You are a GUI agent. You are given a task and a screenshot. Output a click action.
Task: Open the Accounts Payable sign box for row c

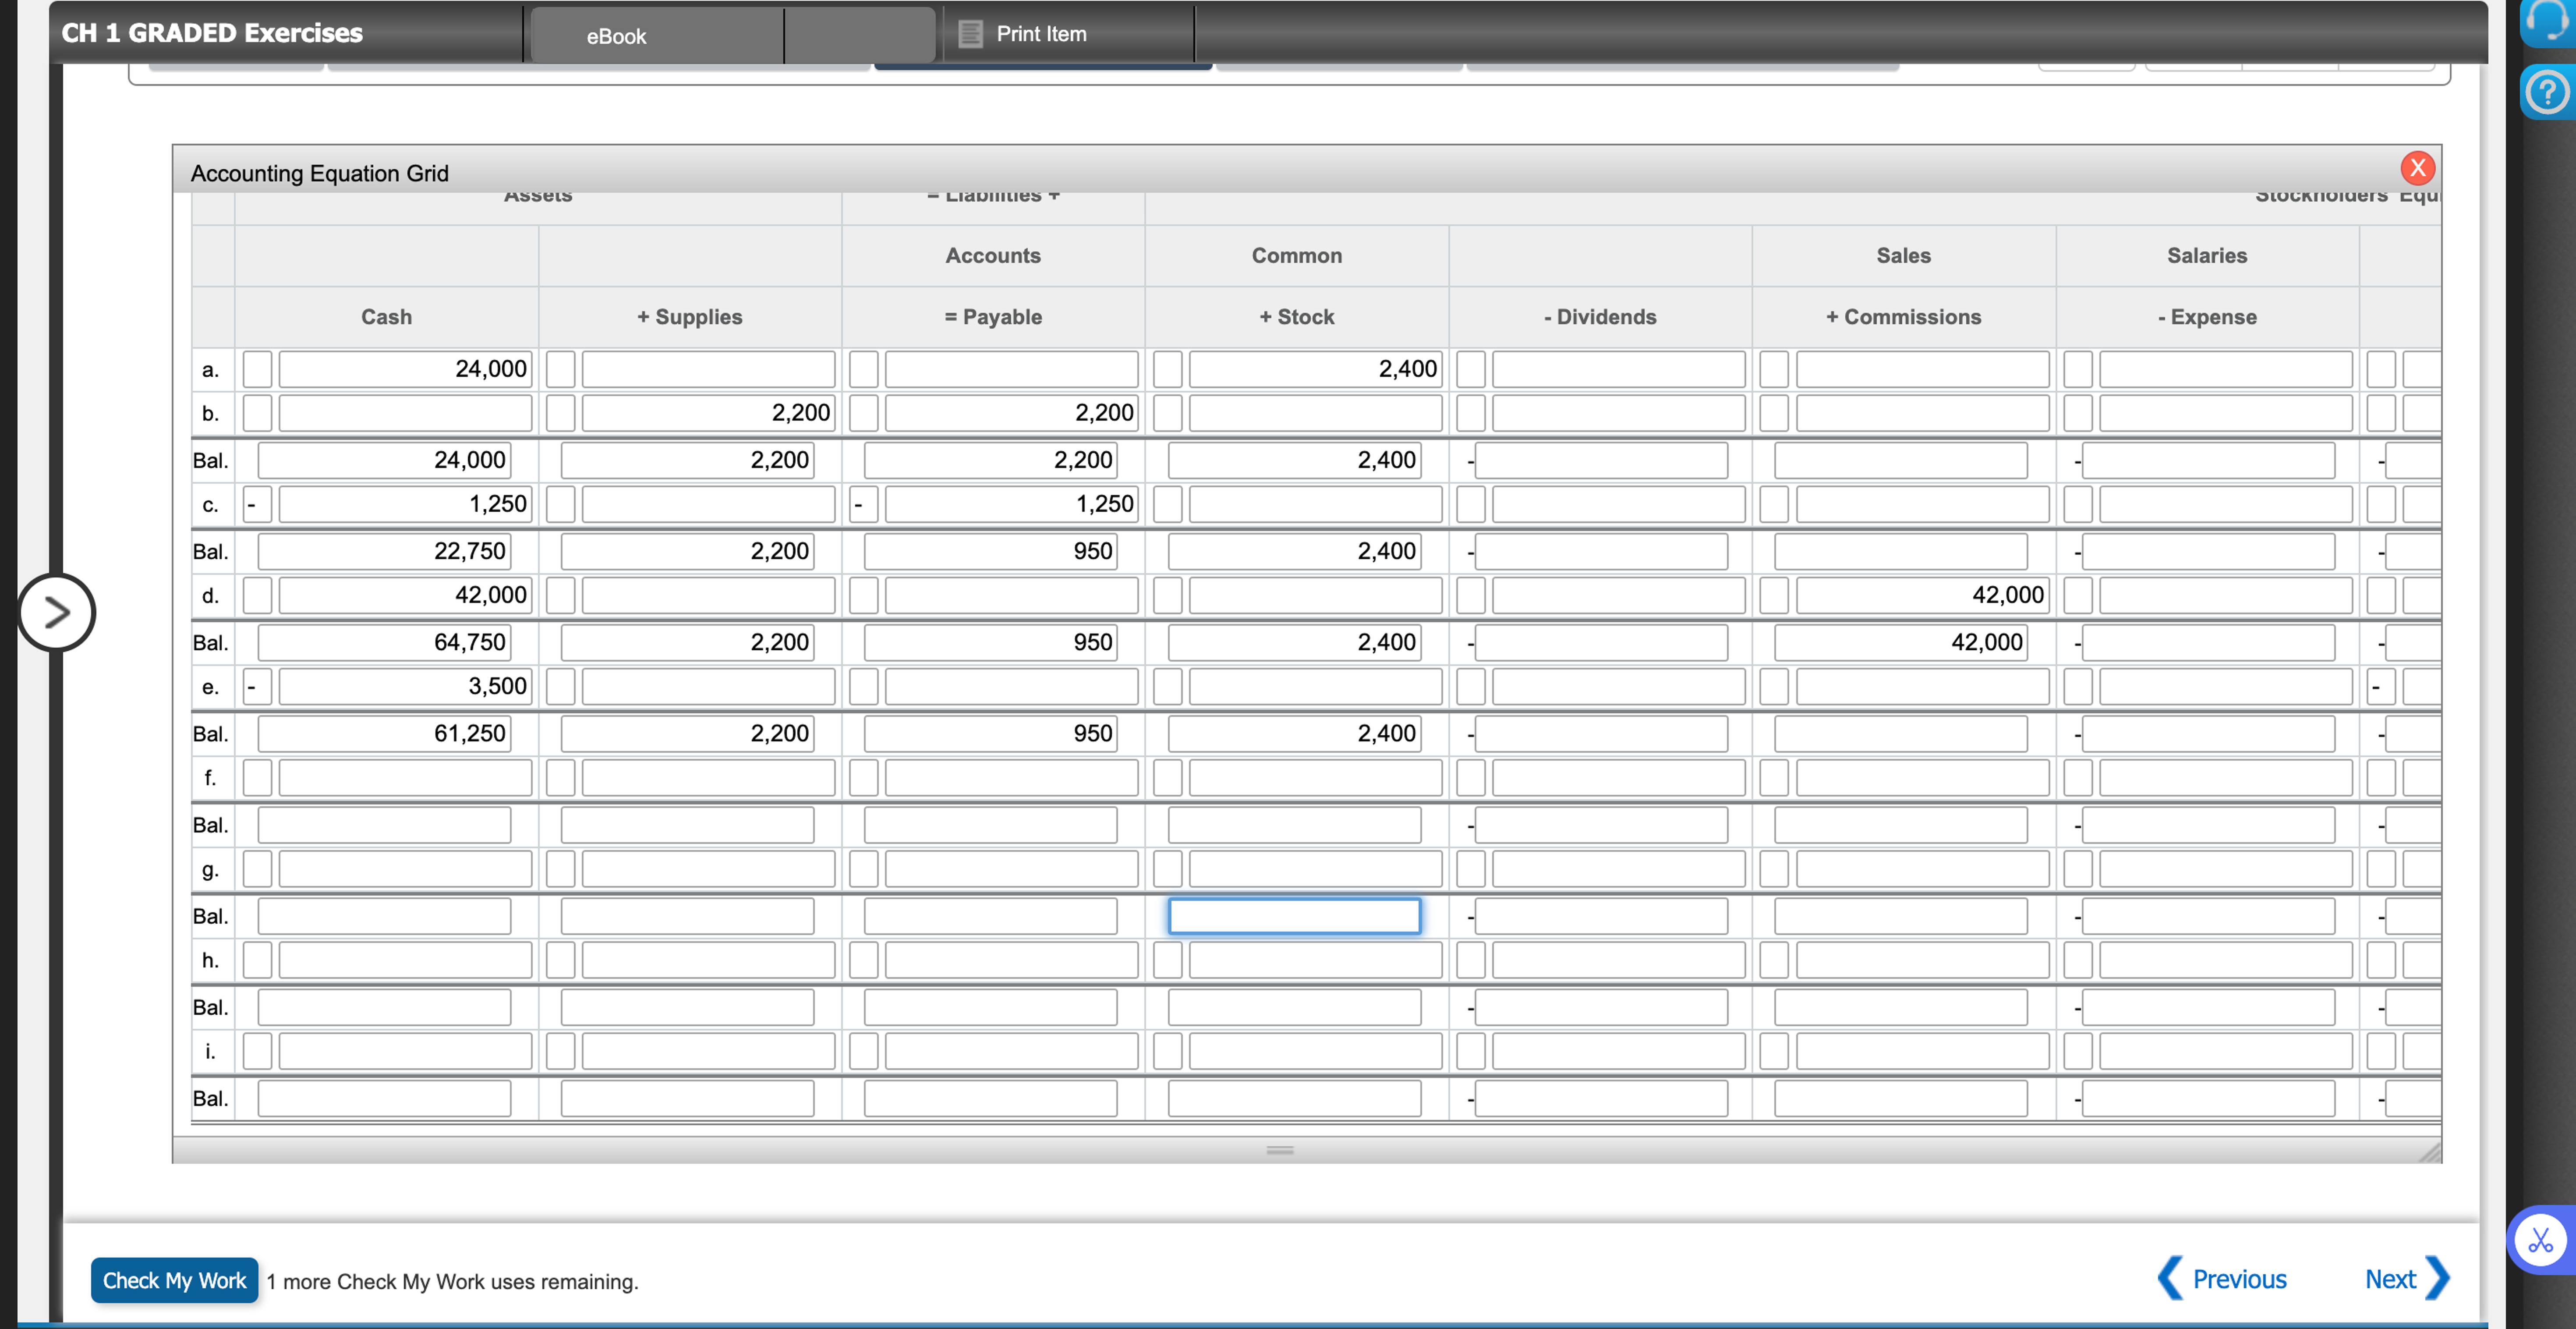click(x=863, y=504)
